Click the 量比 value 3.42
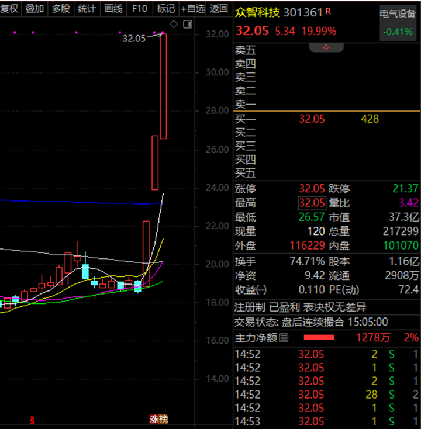 click(x=409, y=203)
